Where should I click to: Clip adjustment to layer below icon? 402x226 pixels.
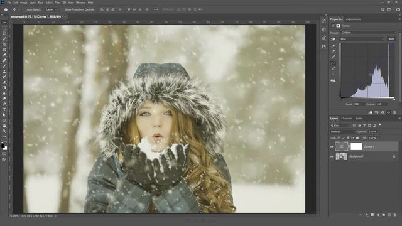pyautogui.click(x=370, y=112)
